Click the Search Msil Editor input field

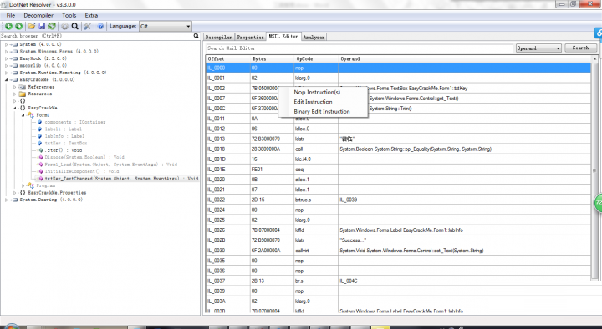[360, 48]
